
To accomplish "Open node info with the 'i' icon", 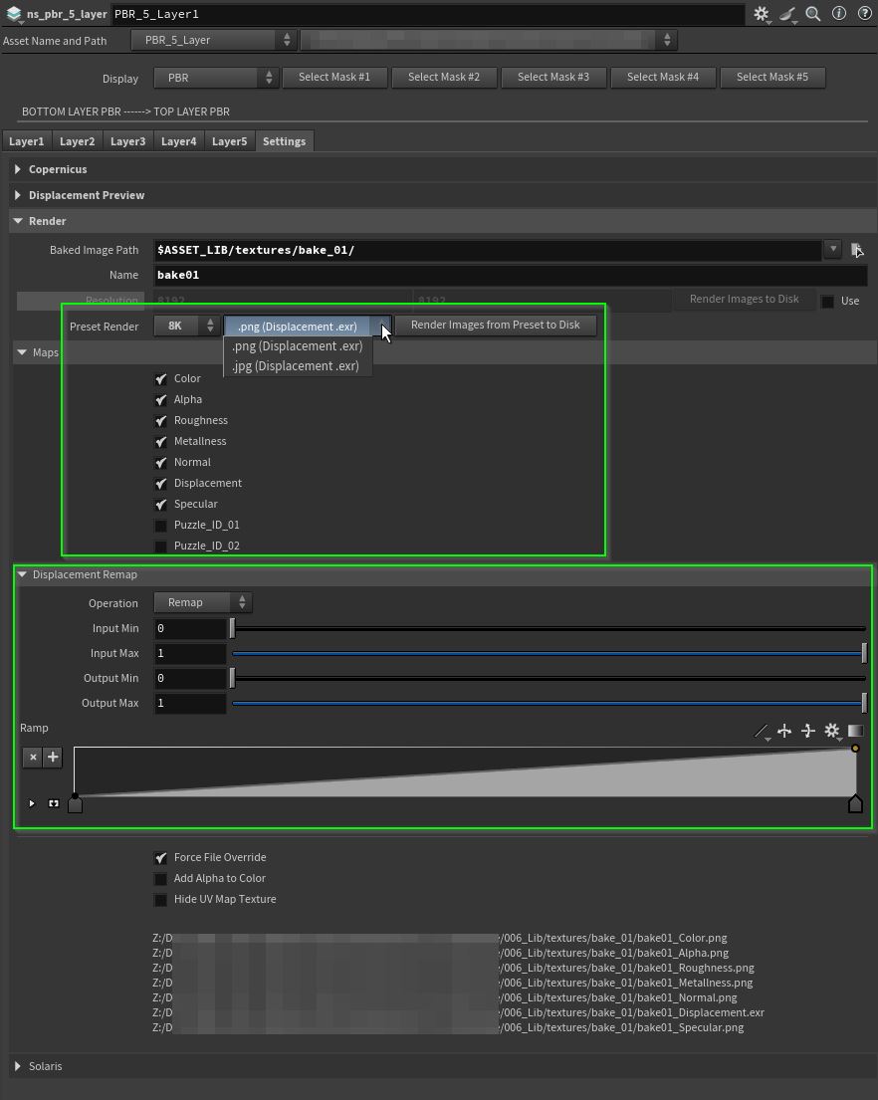I will (x=839, y=14).
